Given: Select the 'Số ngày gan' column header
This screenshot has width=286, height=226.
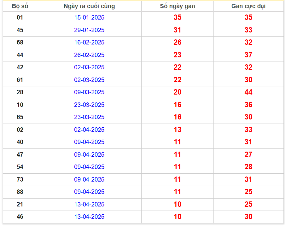Looking at the screenshot, I should (x=178, y=6).
